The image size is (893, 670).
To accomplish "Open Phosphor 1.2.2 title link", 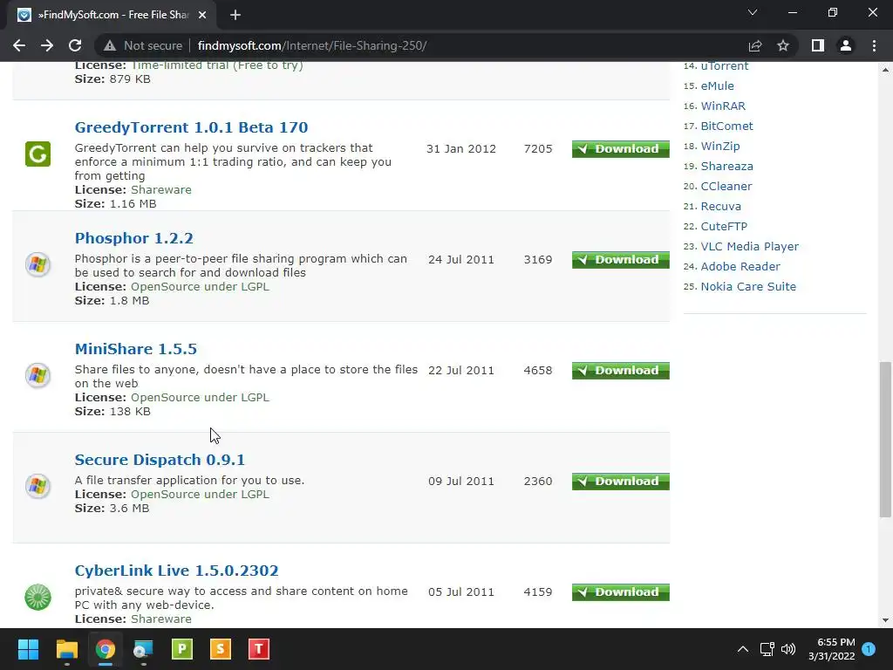I will coord(133,238).
